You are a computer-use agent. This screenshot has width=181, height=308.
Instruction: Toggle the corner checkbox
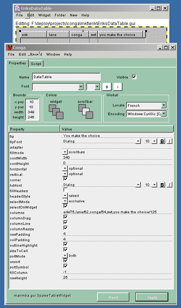click(66, 179)
